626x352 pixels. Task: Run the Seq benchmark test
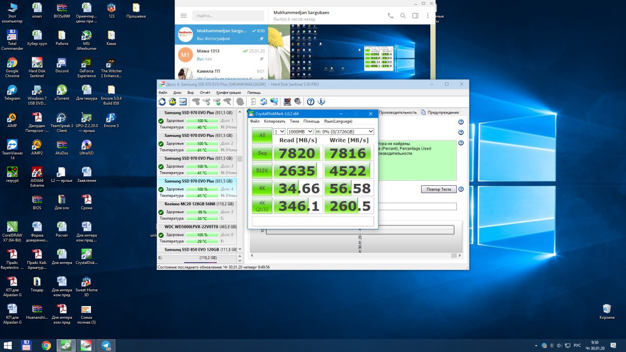point(262,153)
